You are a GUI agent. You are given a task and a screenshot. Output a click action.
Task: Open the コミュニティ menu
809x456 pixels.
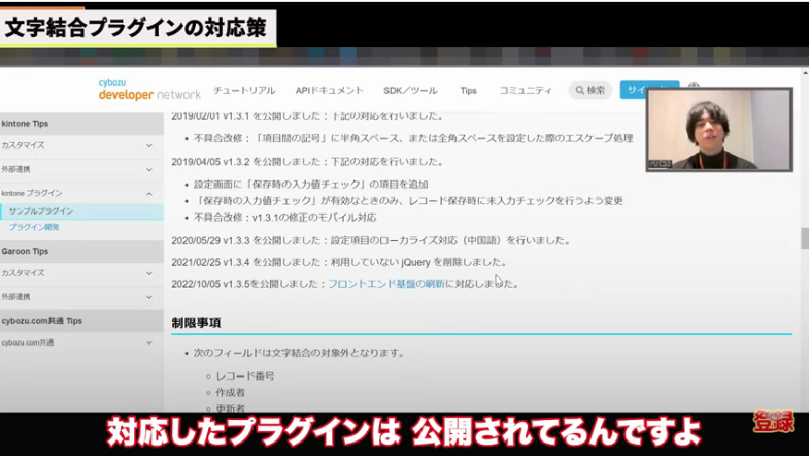click(525, 90)
